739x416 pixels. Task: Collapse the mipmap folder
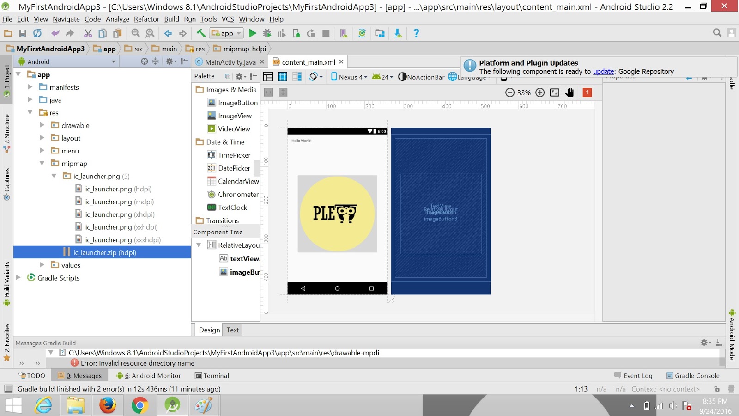pyautogui.click(x=42, y=163)
